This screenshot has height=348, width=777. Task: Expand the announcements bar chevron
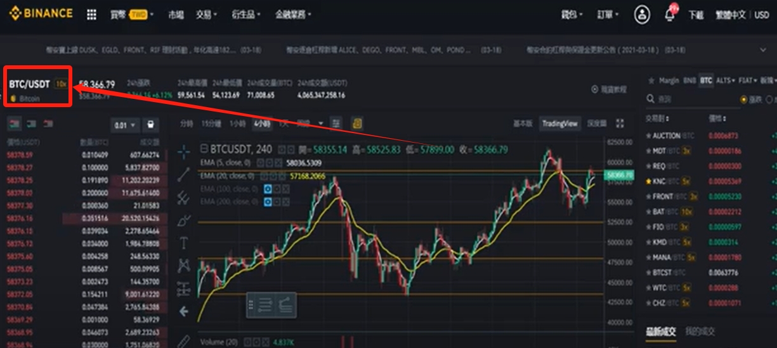click(x=762, y=50)
